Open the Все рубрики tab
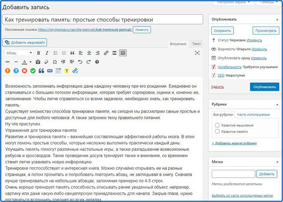The height and width of the screenshot is (202, 283). pos(223,115)
